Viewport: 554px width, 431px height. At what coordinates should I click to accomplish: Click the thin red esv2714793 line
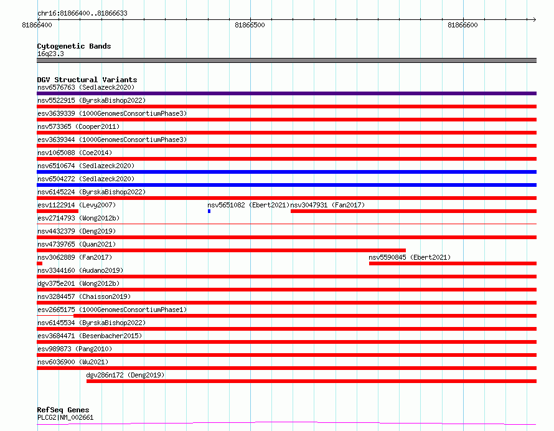(x=286, y=224)
